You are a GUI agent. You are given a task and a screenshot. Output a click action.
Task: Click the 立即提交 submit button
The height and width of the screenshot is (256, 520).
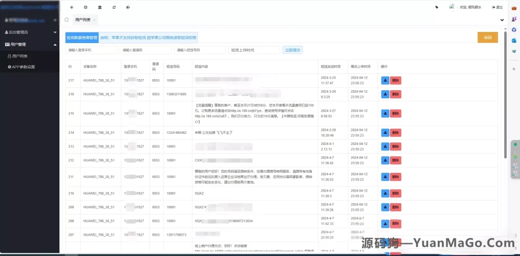(292, 50)
